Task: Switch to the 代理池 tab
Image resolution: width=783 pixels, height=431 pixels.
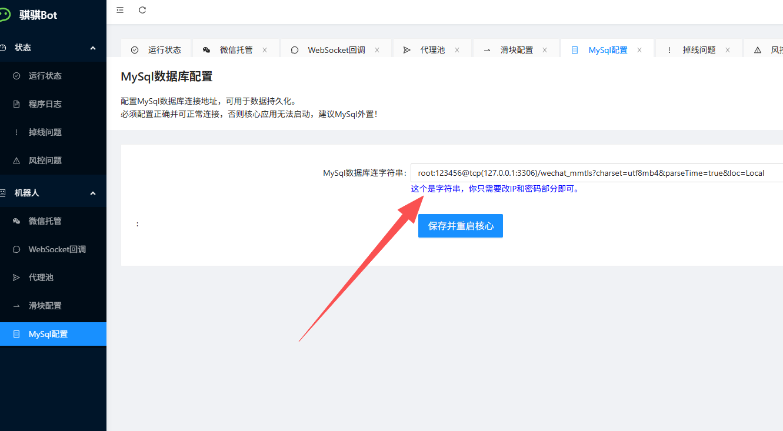Action: [x=432, y=50]
